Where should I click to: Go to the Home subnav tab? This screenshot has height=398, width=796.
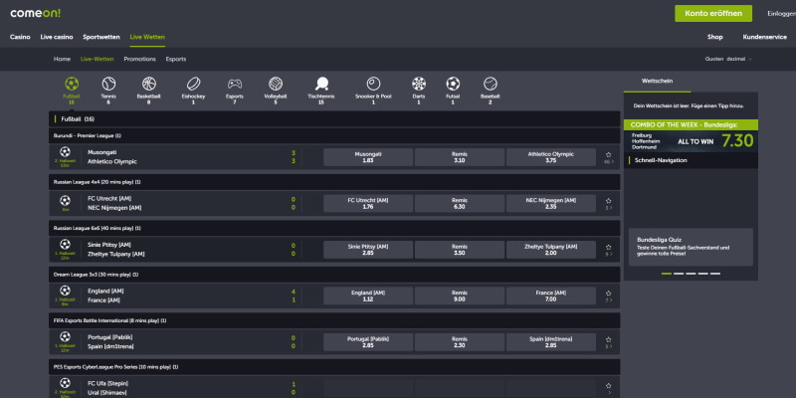click(62, 59)
